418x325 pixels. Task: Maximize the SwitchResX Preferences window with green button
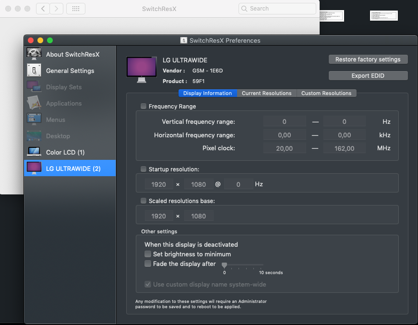50,40
